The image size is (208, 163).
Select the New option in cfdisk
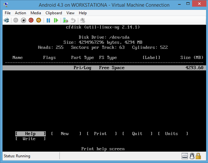pos(65,134)
